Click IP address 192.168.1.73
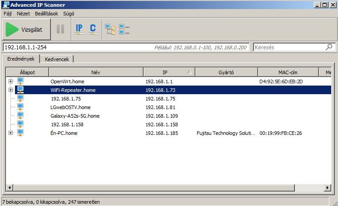 point(160,90)
